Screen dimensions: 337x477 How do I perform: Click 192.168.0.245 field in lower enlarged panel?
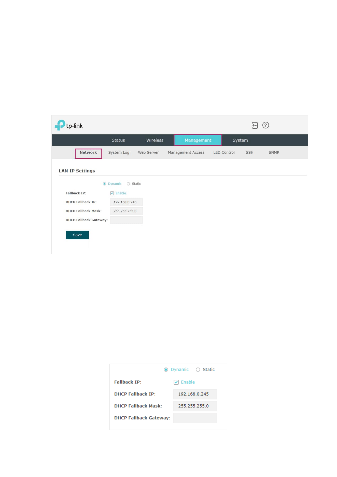tap(195, 394)
